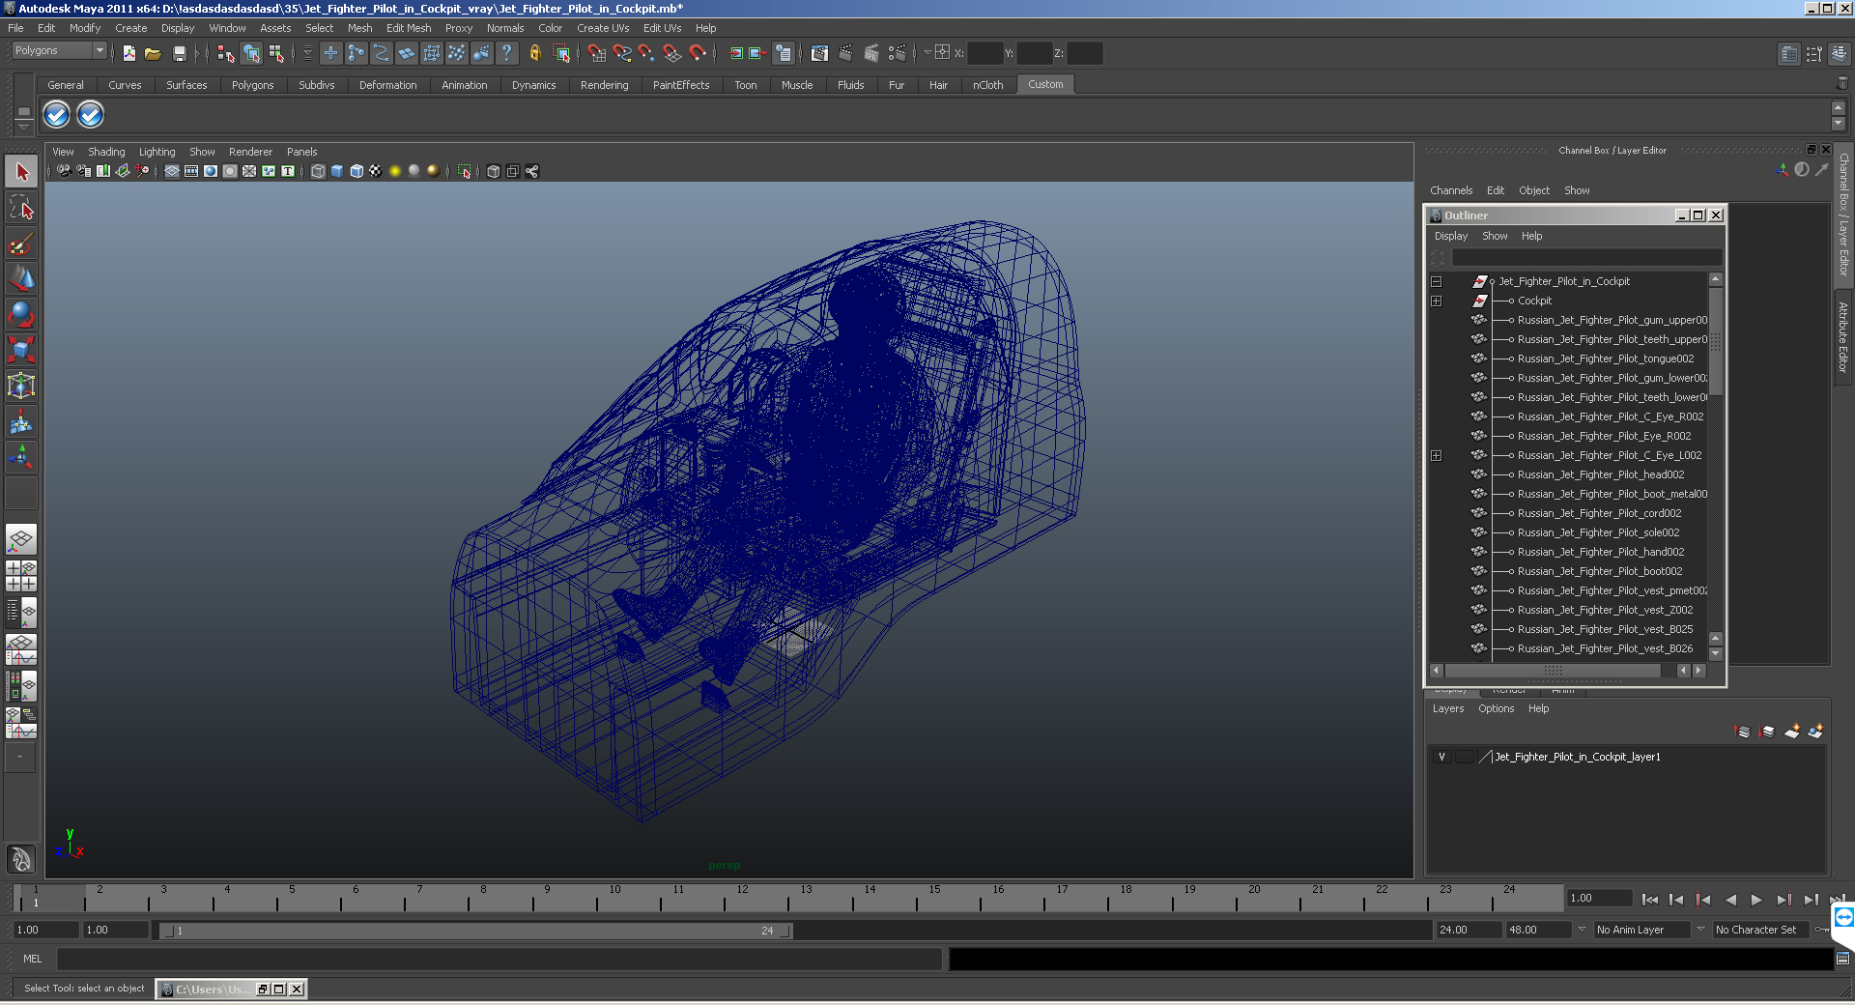Select the arrow Select tool in toolbox
This screenshot has width=1855, height=1005.
[21, 172]
